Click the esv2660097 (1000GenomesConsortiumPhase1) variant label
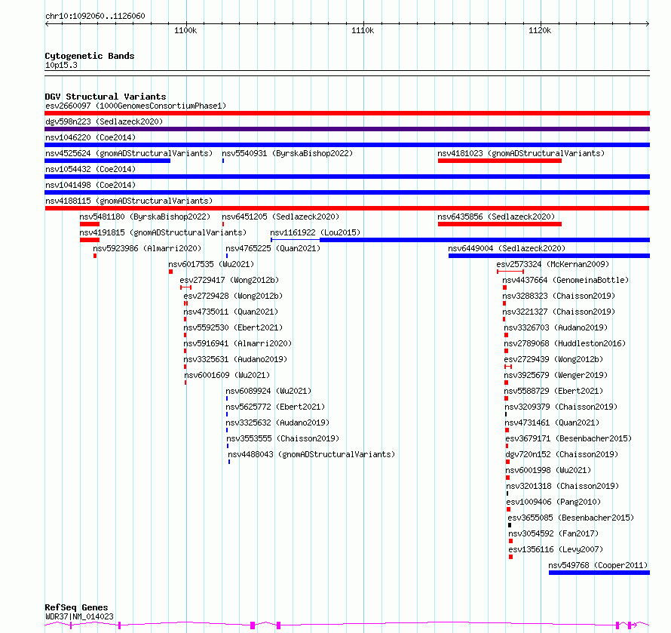This screenshot has width=671, height=633. click(x=136, y=106)
